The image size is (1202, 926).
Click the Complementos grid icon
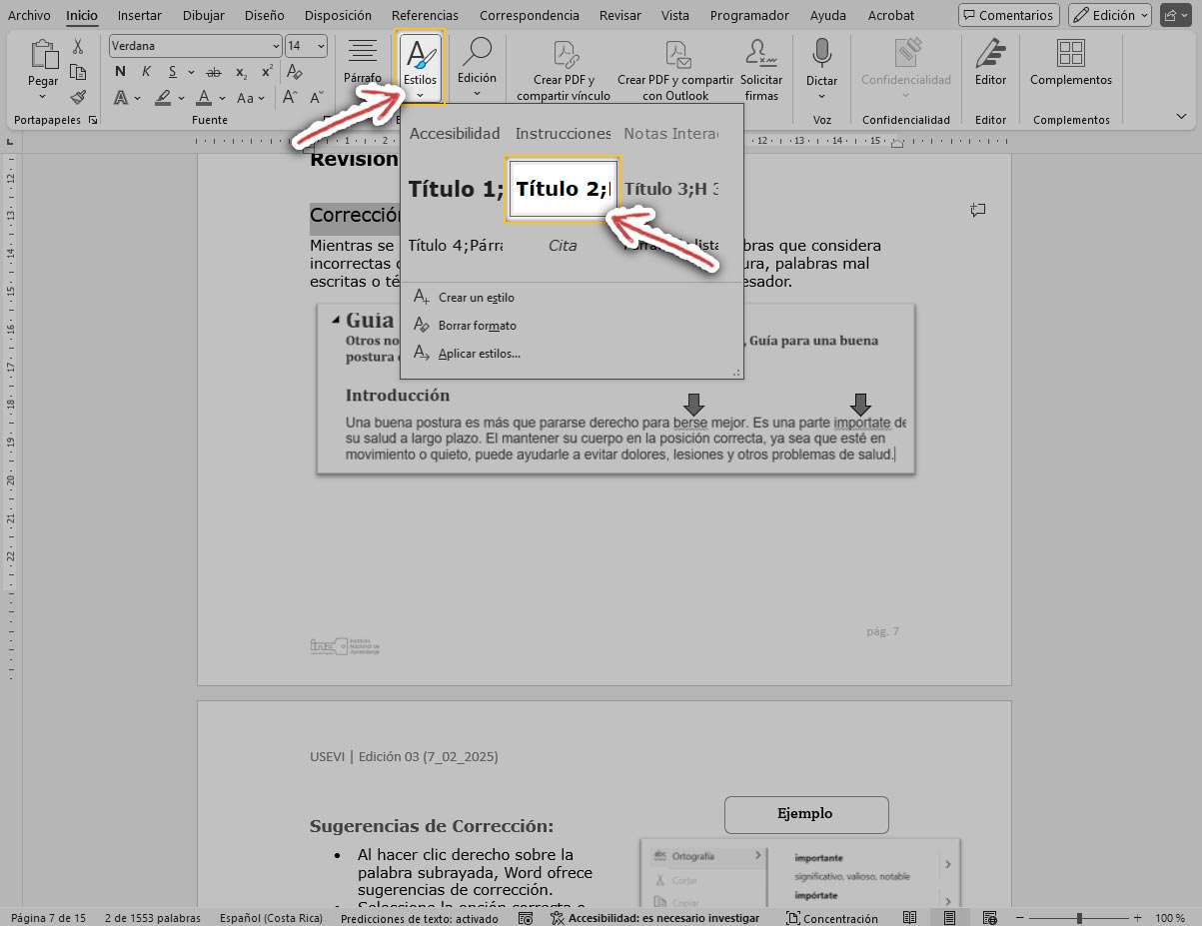tap(1070, 54)
